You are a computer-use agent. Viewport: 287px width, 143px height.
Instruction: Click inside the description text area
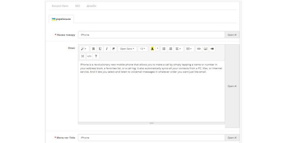coord(151,91)
